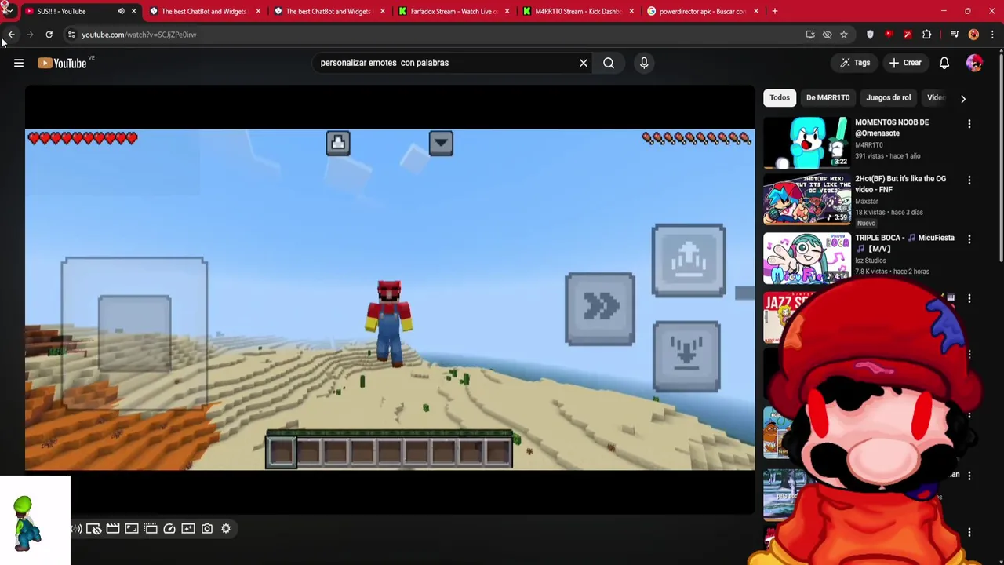Viewport: 1004px width, 565px height.
Task: Open the inventory icon atop the game
Action: click(338, 143)
